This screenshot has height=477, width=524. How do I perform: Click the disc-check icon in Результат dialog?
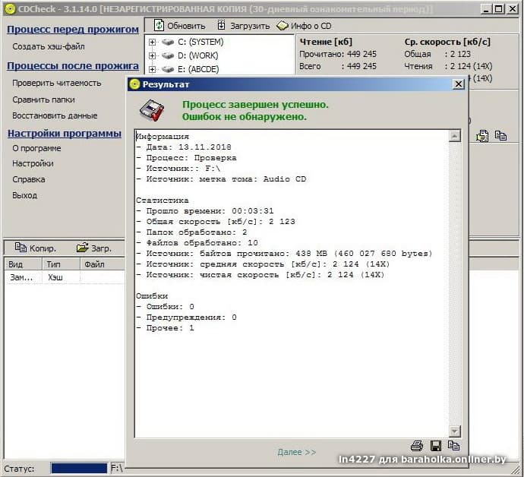[152, 110]
